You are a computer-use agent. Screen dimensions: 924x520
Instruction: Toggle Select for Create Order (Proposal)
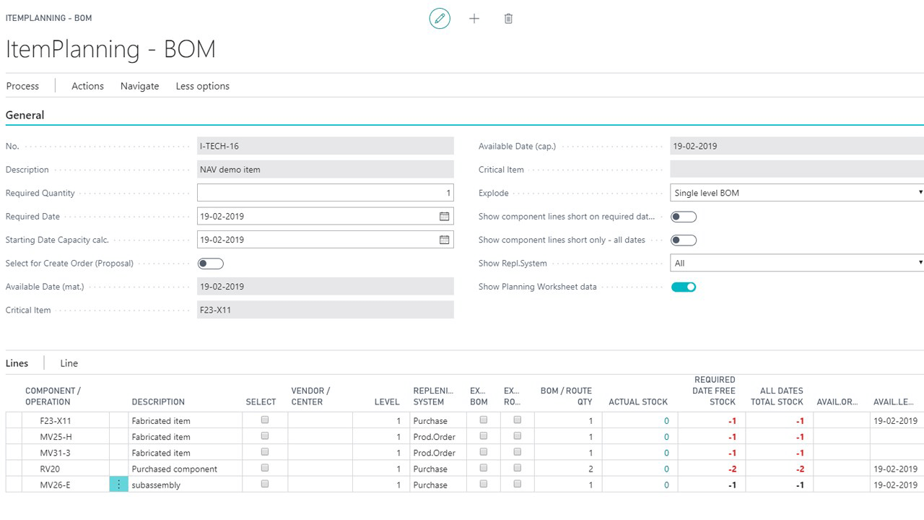tap(211, 264)
